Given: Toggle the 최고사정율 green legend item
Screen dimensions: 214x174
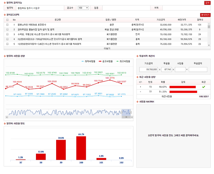Looking at the screenshot, I should 123,61.
